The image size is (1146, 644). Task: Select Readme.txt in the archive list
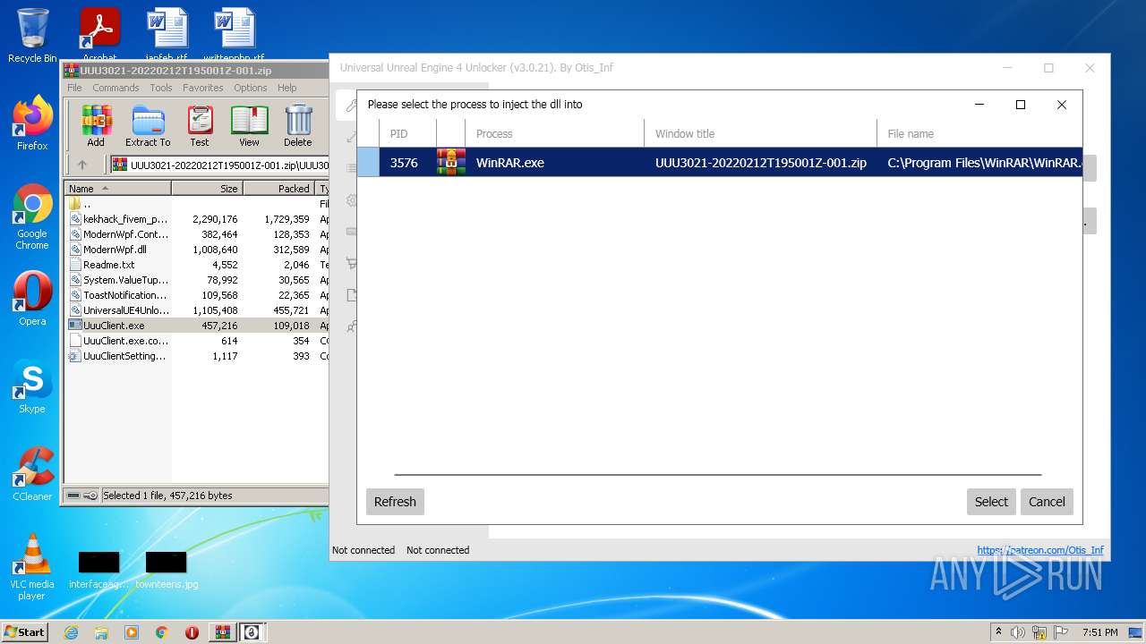pyautogui.click(x=196, y=265)
